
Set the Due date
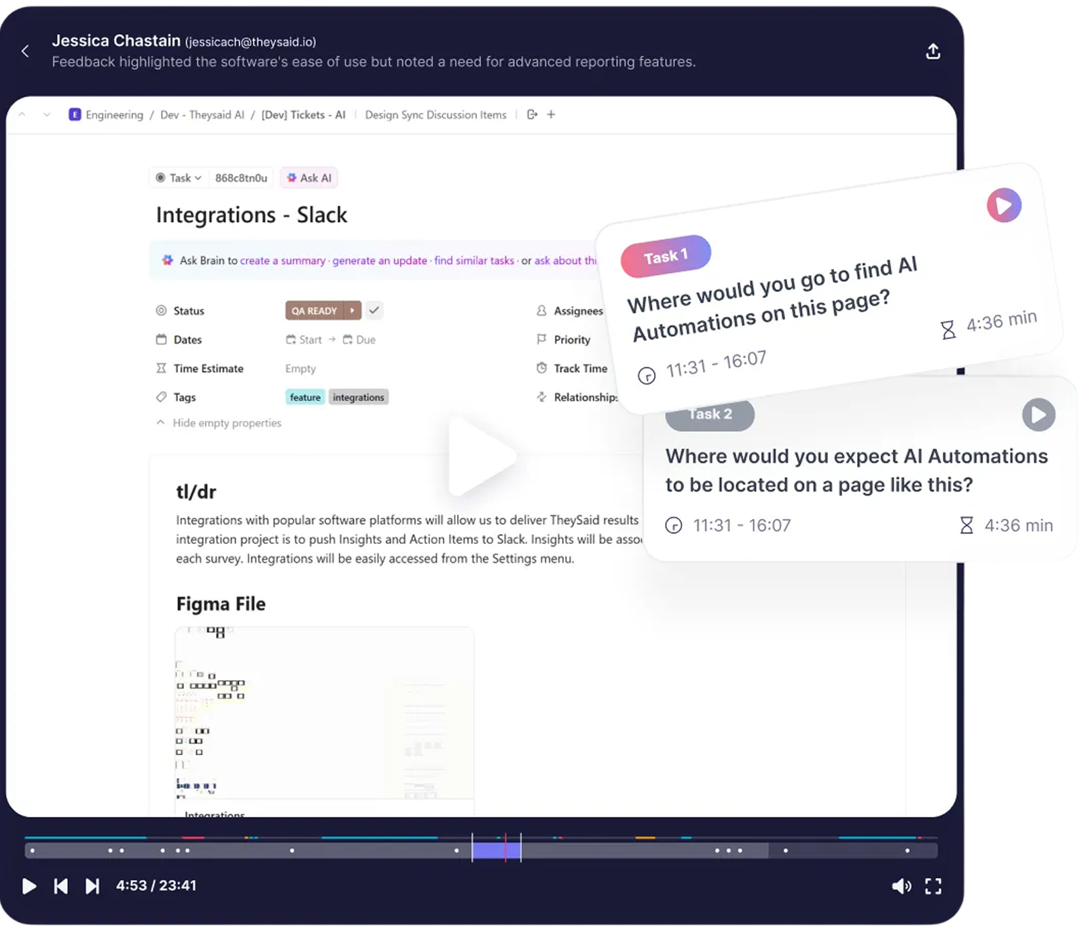(359, 340)
